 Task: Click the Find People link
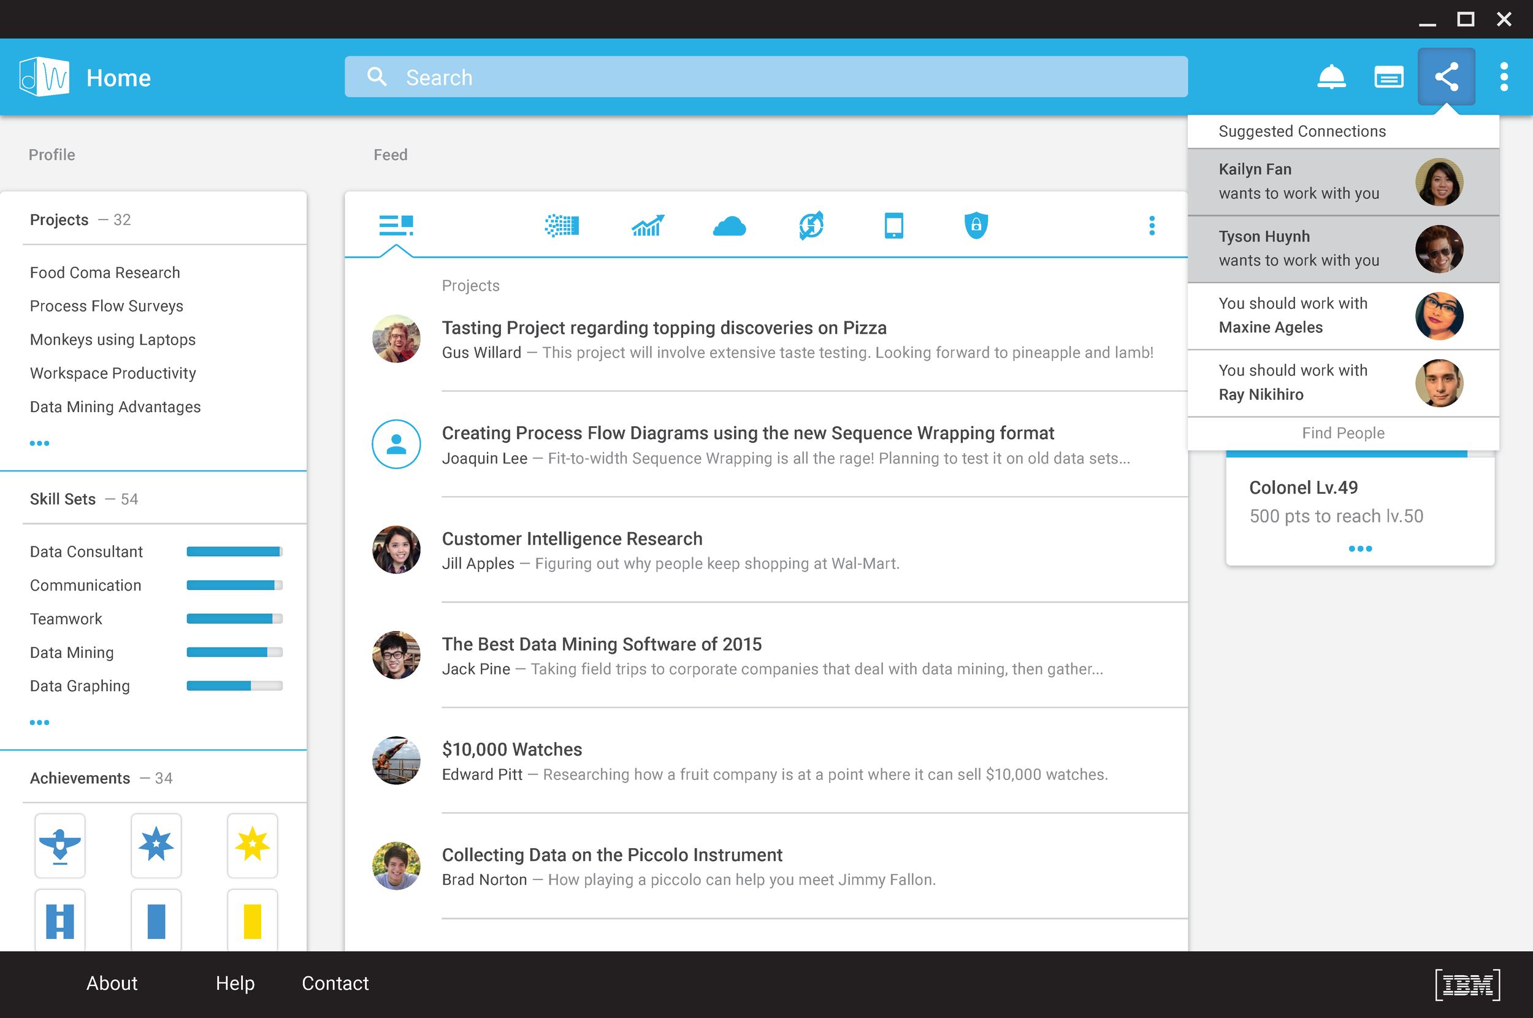(1342, 433)
